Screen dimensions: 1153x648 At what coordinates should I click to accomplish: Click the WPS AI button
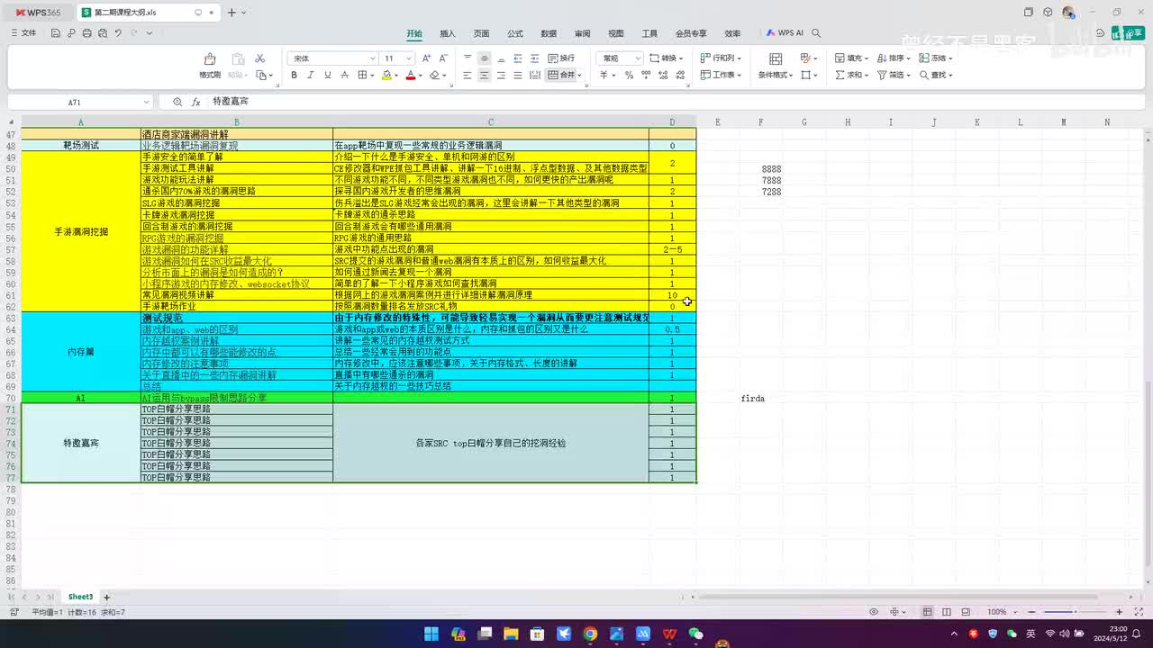785,33
